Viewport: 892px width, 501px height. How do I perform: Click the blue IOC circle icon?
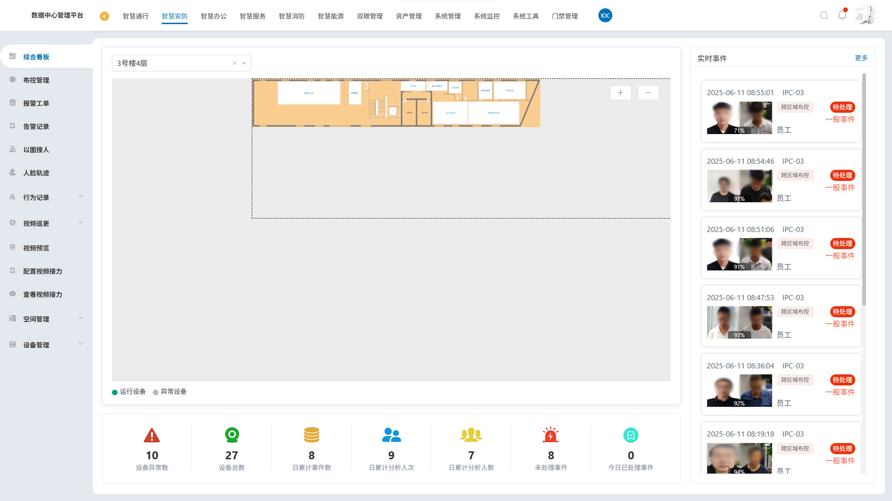click(x=605, y=16)
